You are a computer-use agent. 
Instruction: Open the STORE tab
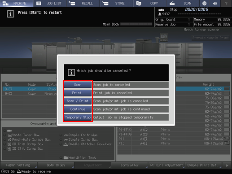(117, 3)
